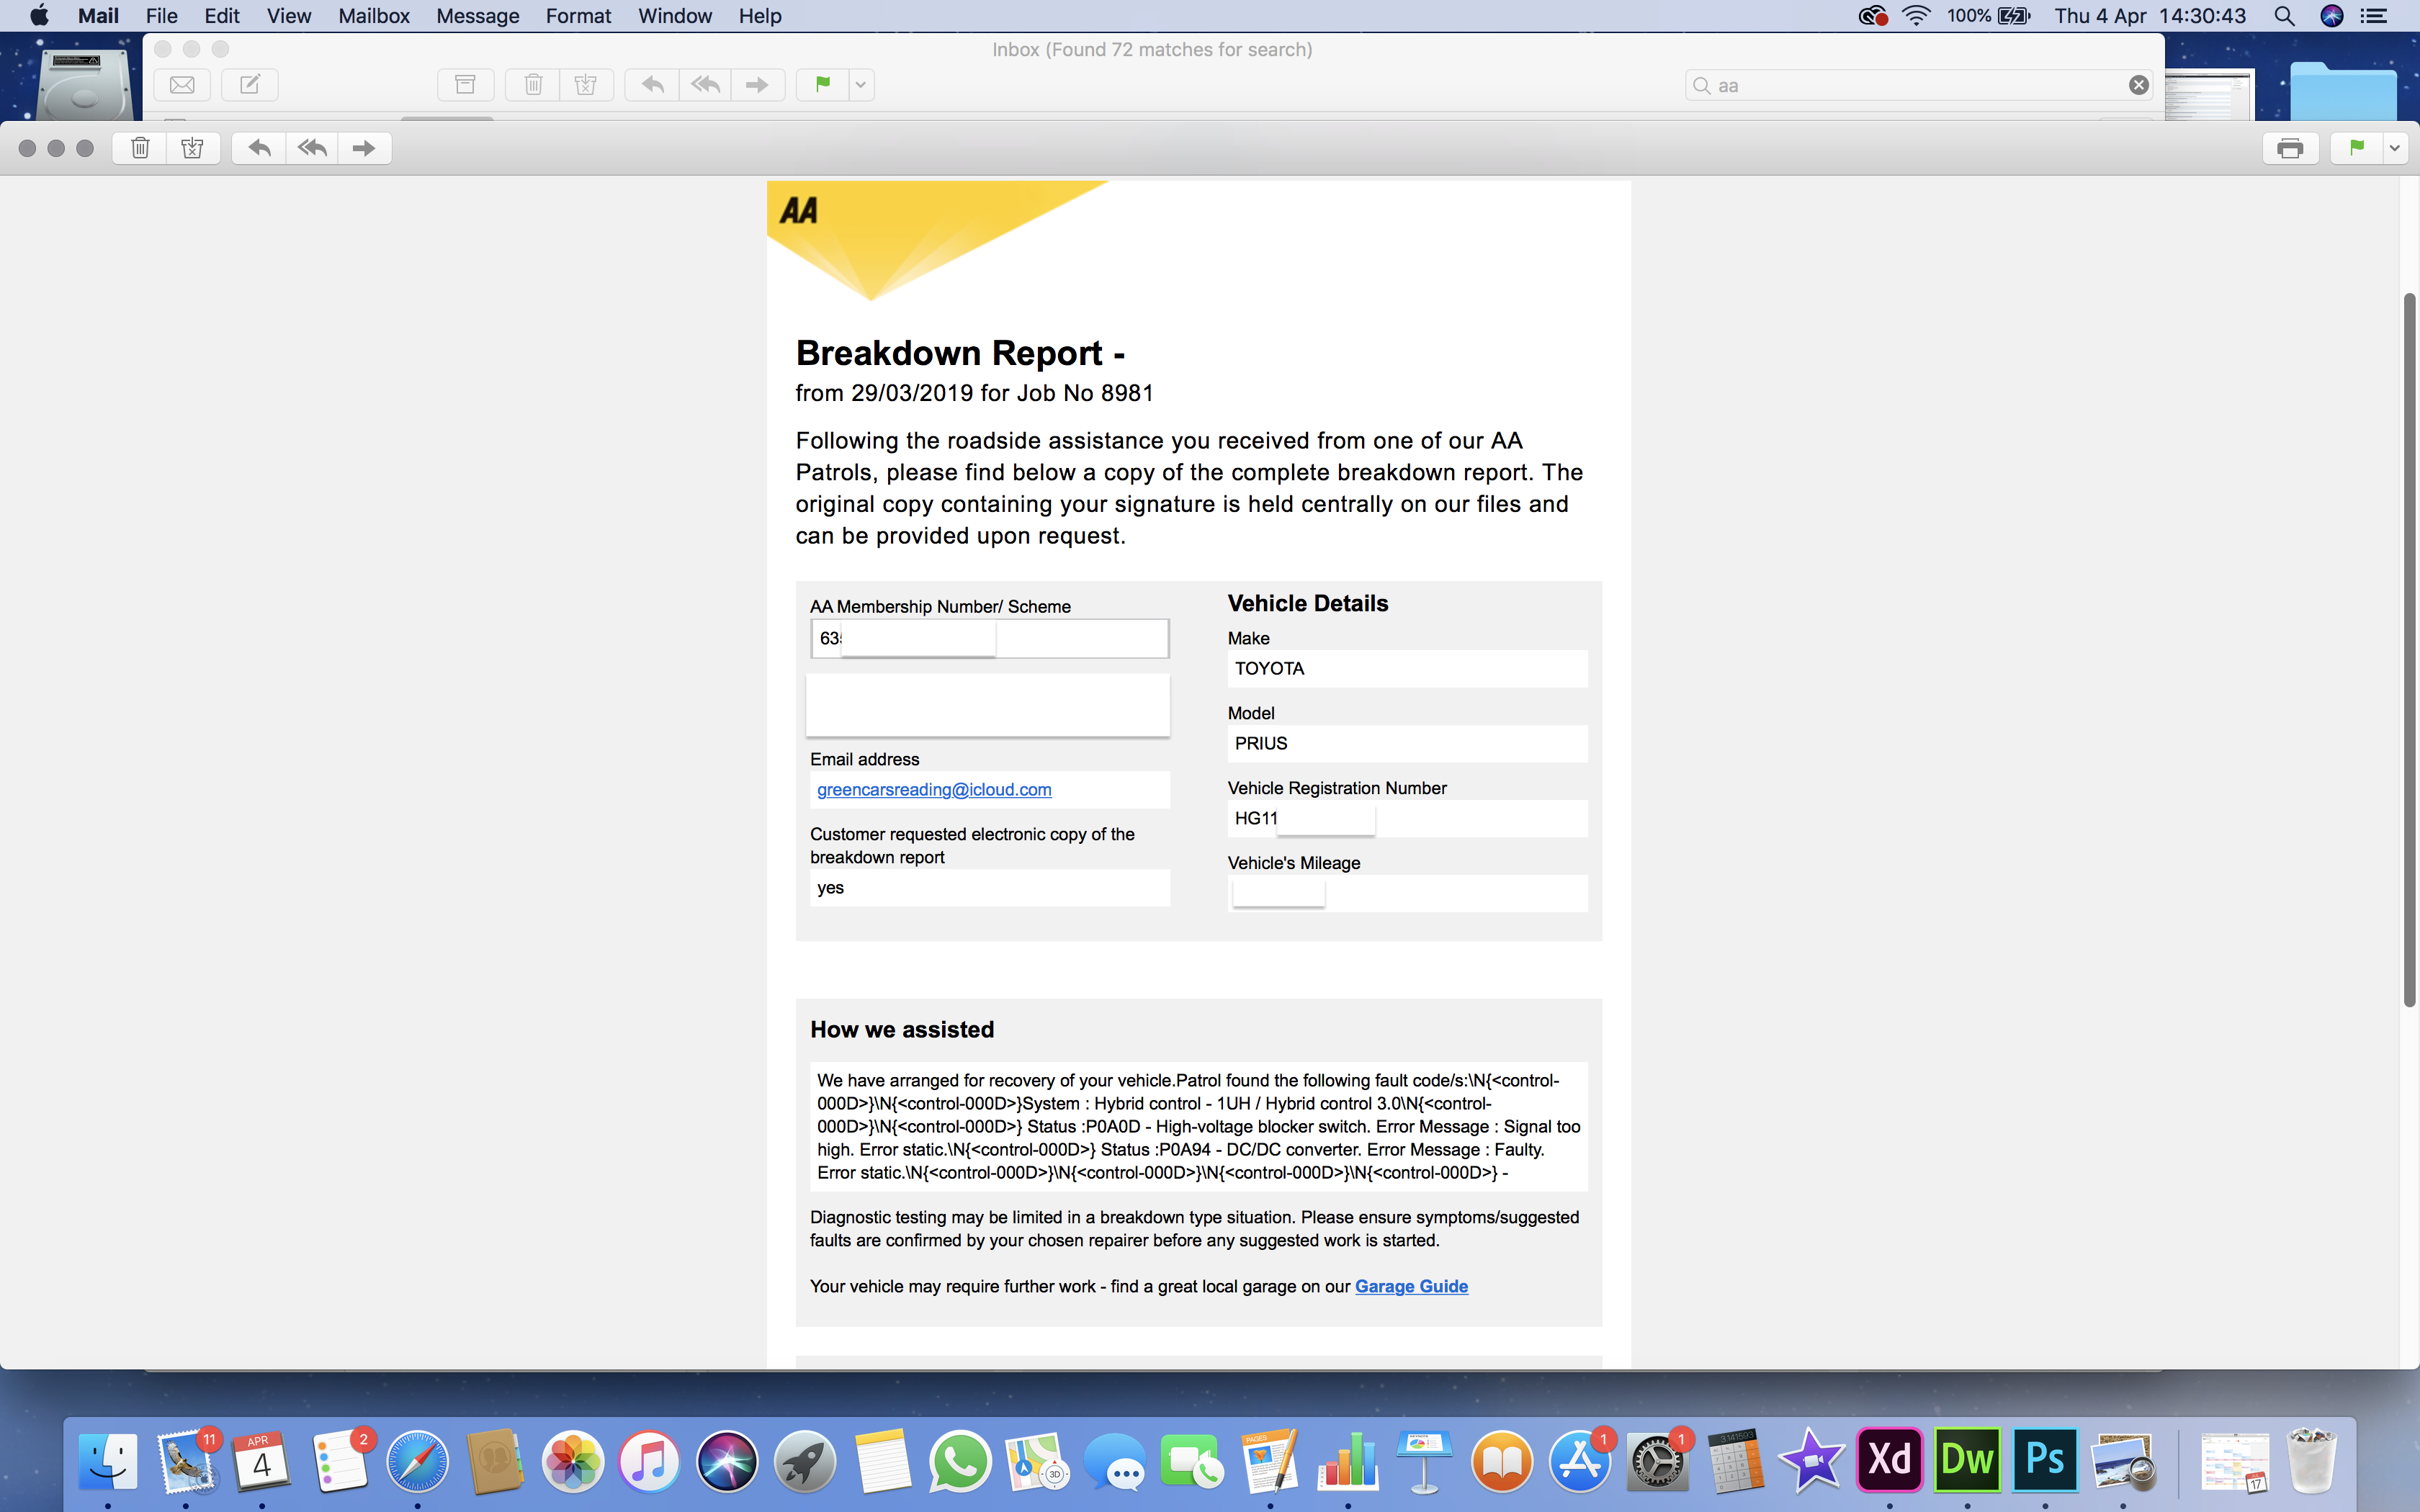Viewport: 2420px width, 1512px height.
Task: Open Finder from the Dock
Action: [108, 1461]
